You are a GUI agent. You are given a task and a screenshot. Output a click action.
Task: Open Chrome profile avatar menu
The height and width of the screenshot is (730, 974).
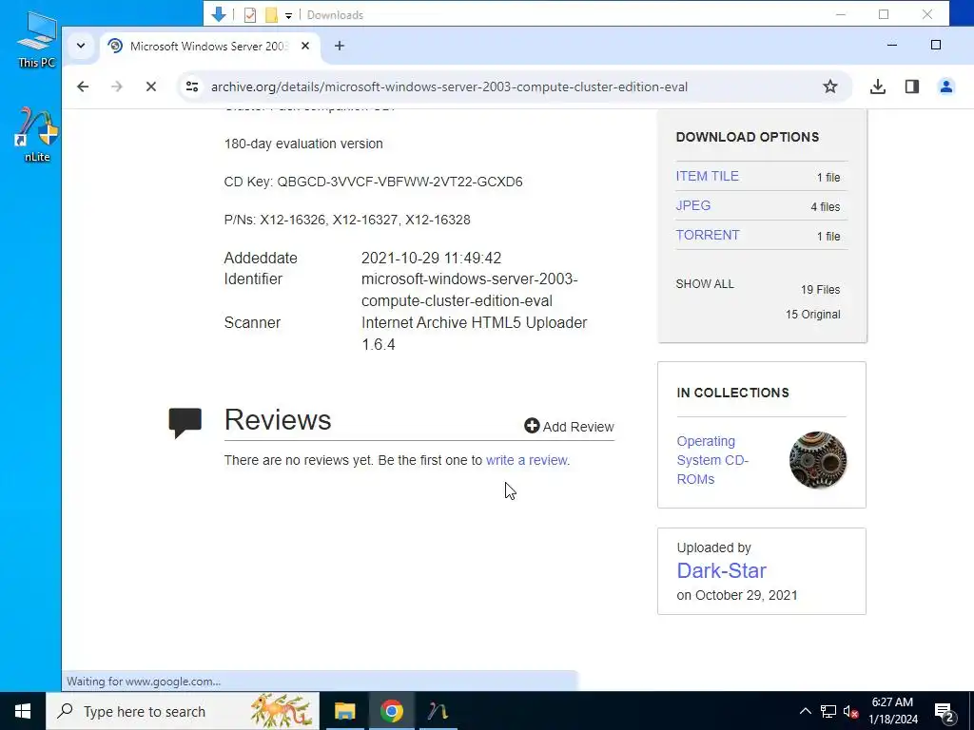tap(946, 86)
